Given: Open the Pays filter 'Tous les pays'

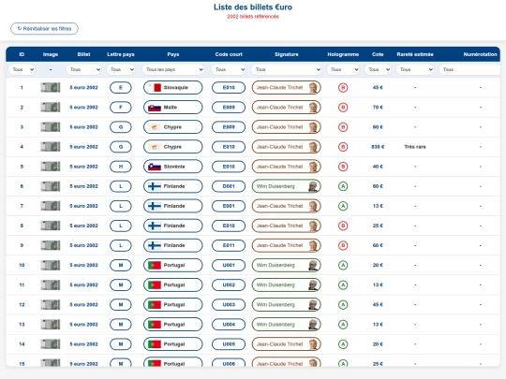Looking at the screenshot, I should 173,69.
